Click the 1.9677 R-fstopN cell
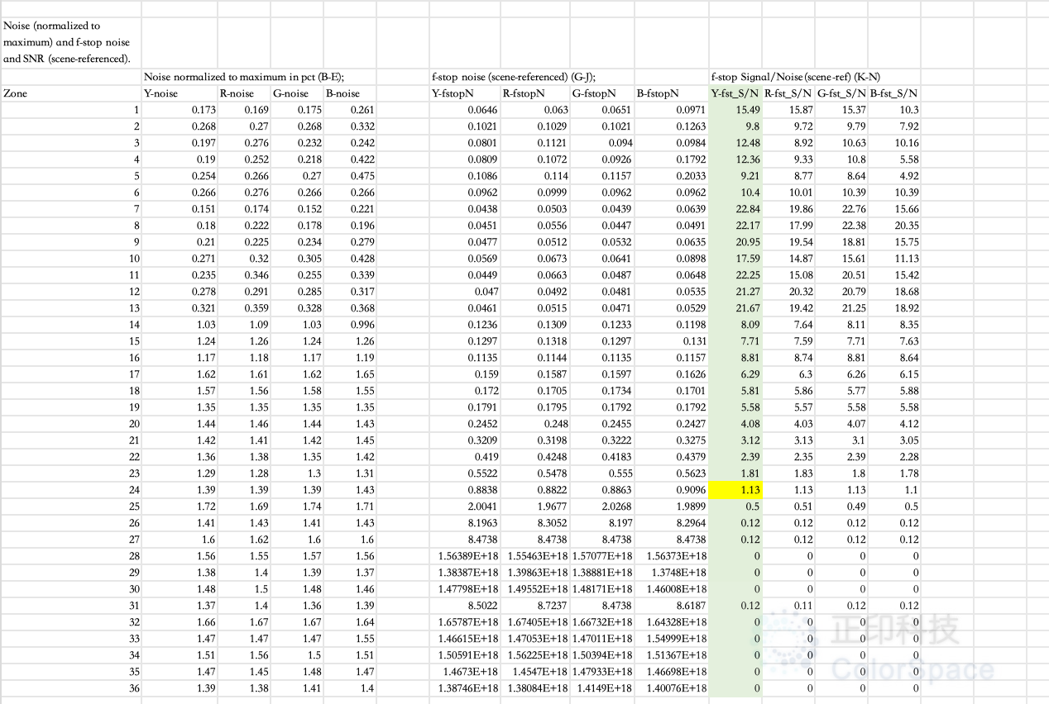The image size is (1049, 704). (535, 507)
